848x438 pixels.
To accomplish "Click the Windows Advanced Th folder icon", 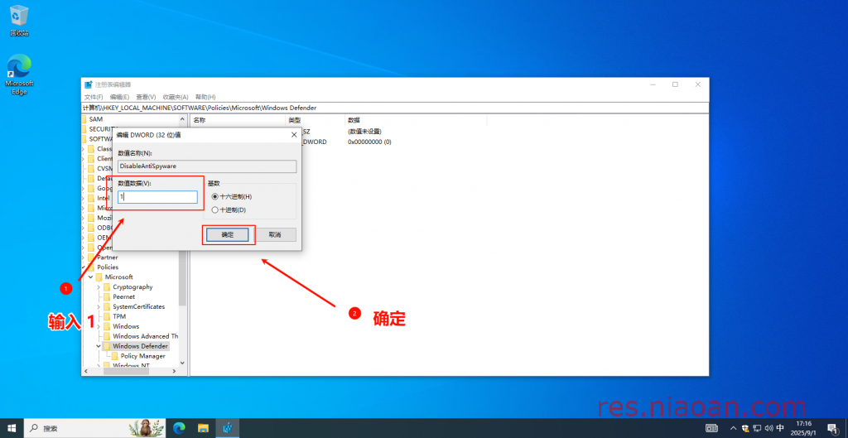I will (x=107, y=336).
